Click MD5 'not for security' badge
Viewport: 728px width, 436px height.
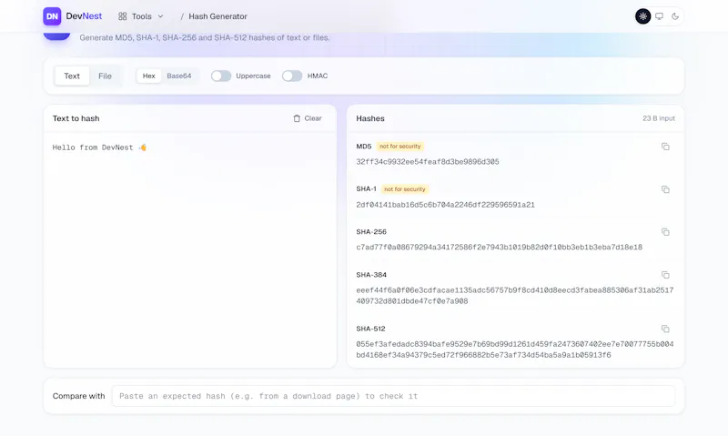click(x=399, y=147)
